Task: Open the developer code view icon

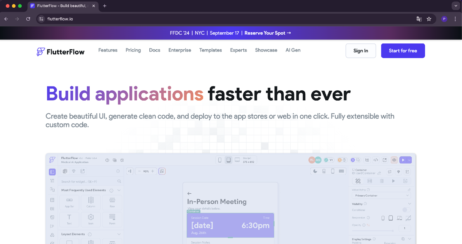Action: point(376,160)
